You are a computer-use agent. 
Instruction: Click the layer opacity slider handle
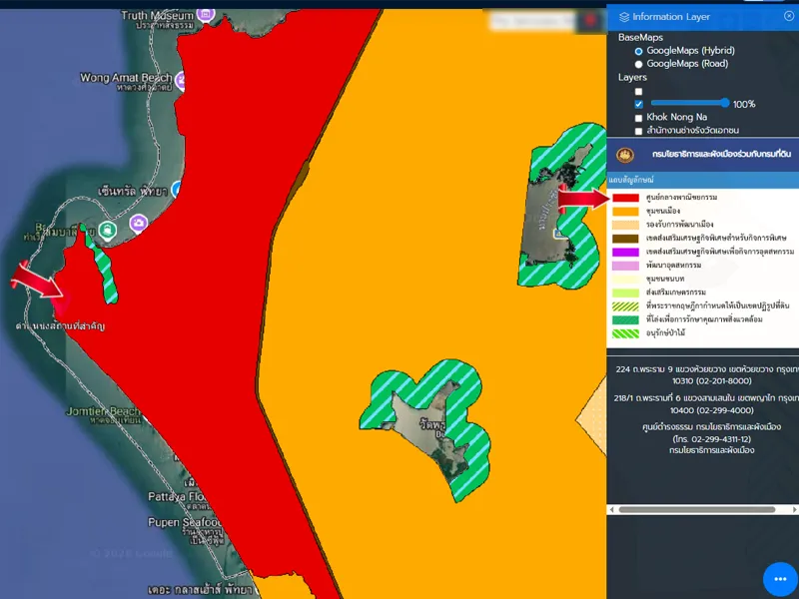[725, 103]
